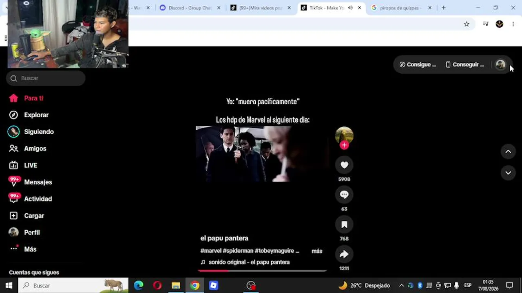Mute the TikTok tab audio
This screenshot has height=293, width=522.
(x=350, y=8)
